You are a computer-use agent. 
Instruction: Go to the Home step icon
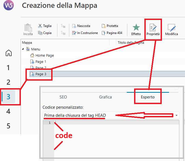pyautogui.click(x=9, y=53)
